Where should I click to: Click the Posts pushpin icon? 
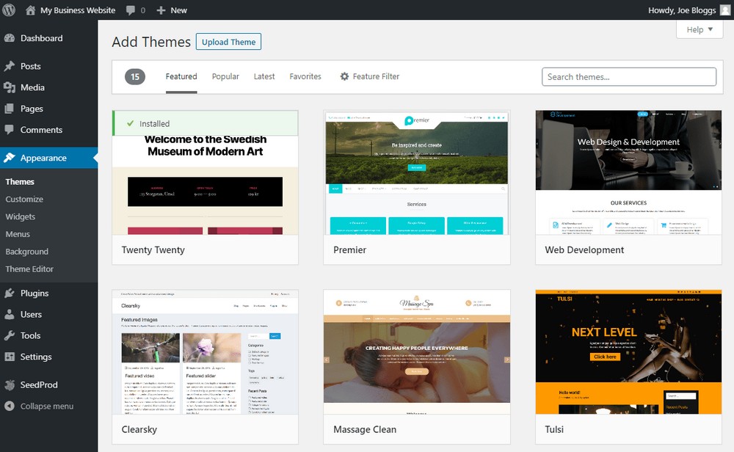[10, 66]
